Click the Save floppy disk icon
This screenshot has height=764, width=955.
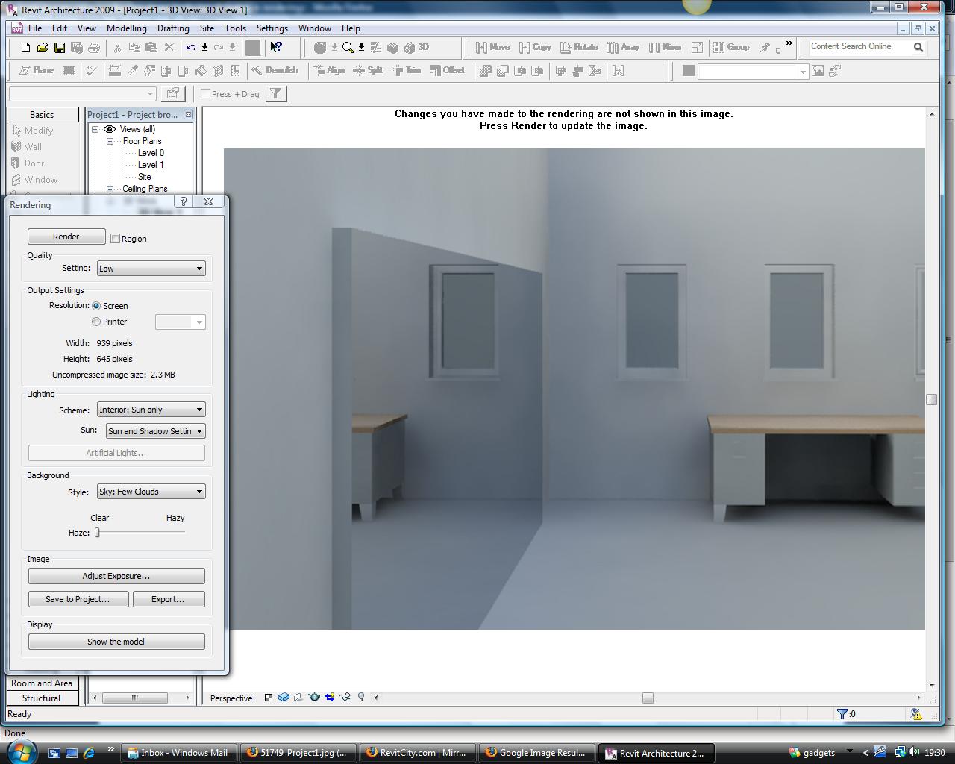60,47
